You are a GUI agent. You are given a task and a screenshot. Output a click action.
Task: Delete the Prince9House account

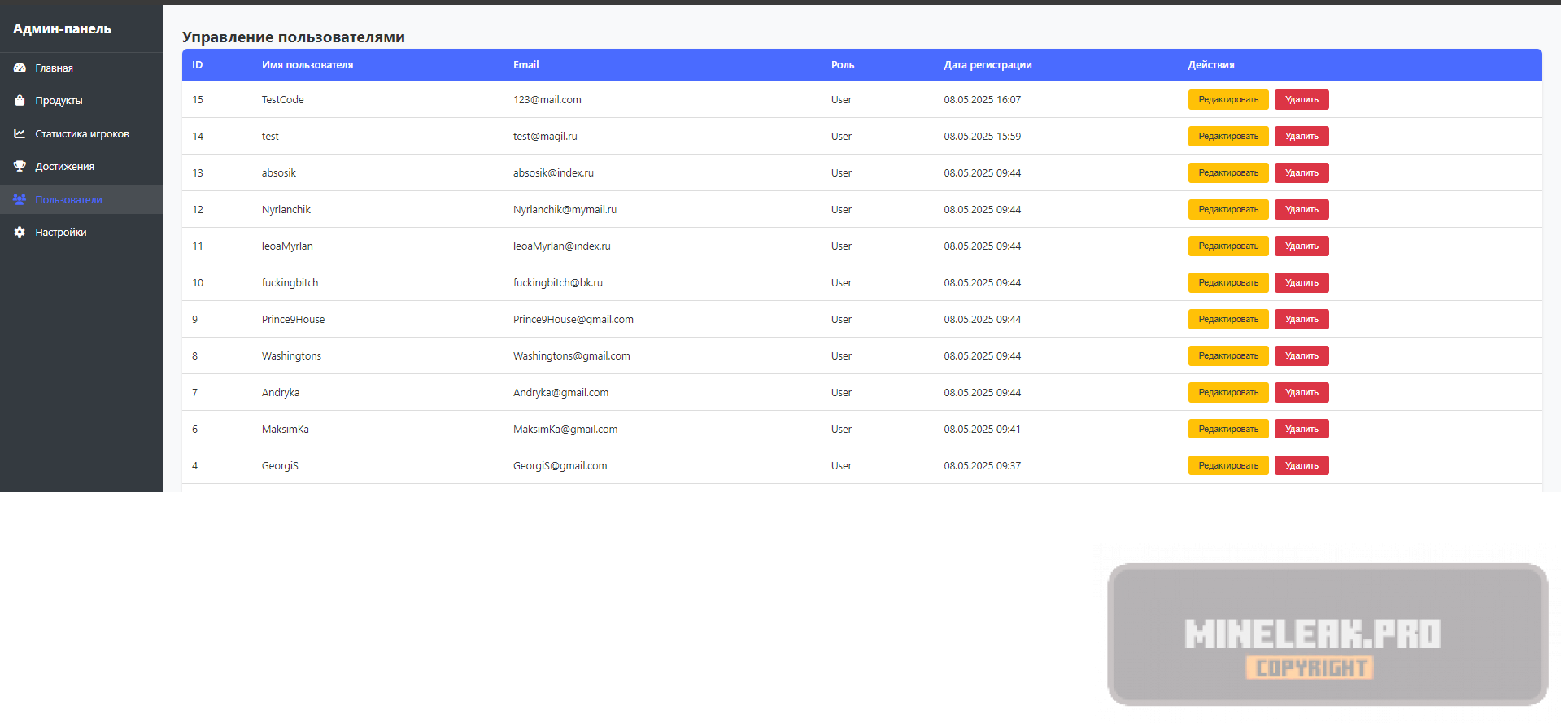(1302, 319)
